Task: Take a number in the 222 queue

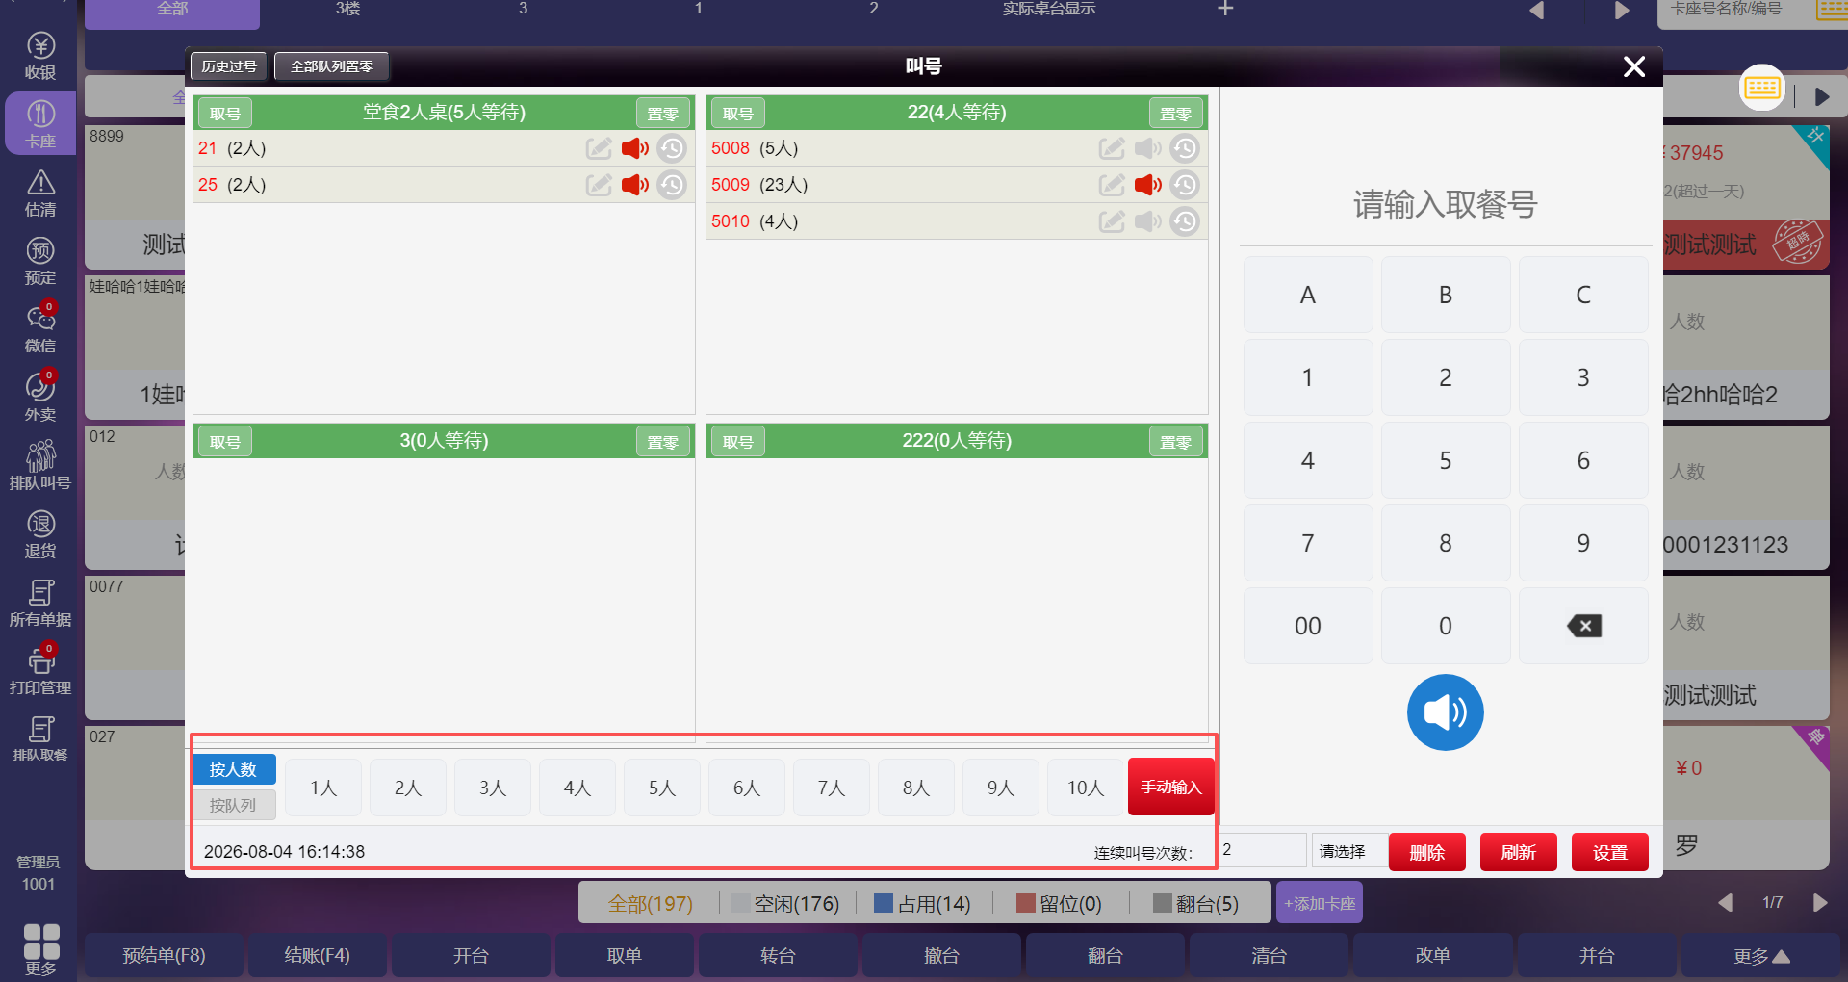Action: 738,442
